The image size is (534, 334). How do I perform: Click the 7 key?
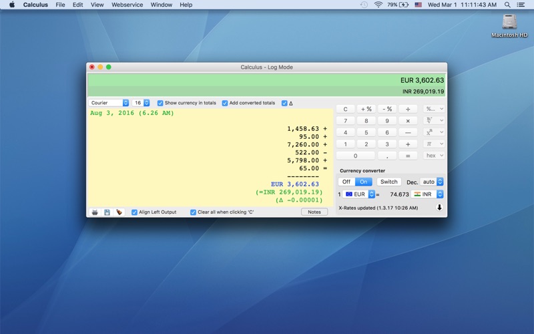pos(345,121)
